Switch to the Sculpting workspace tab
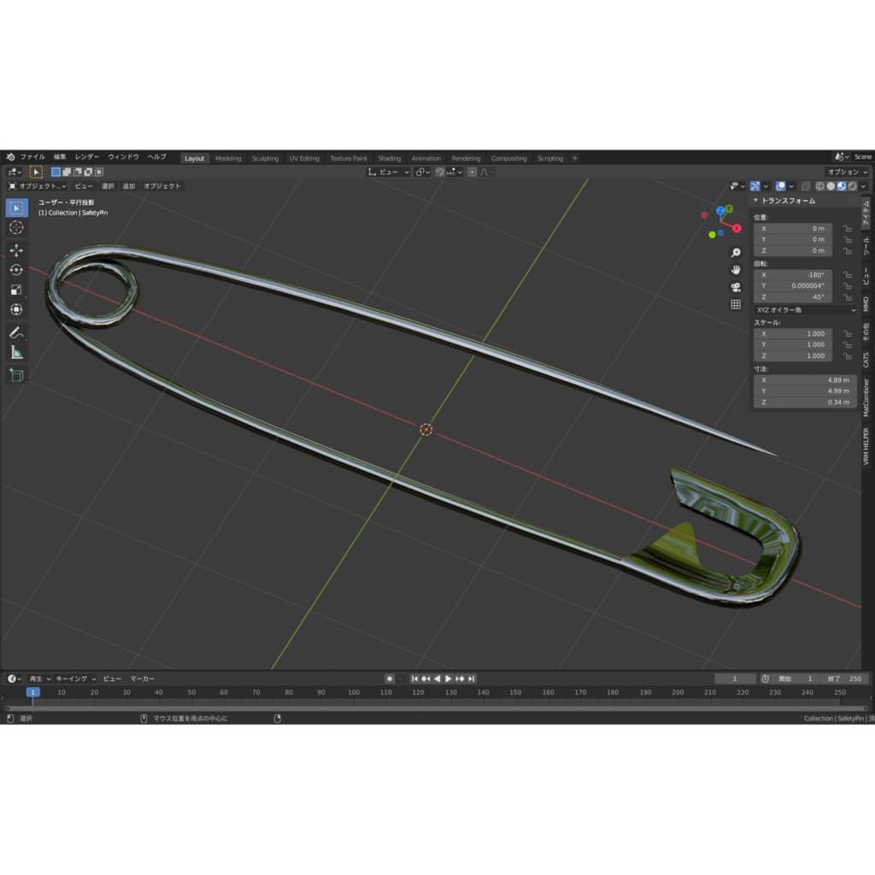875x875 pixels. tap(265, 158)
